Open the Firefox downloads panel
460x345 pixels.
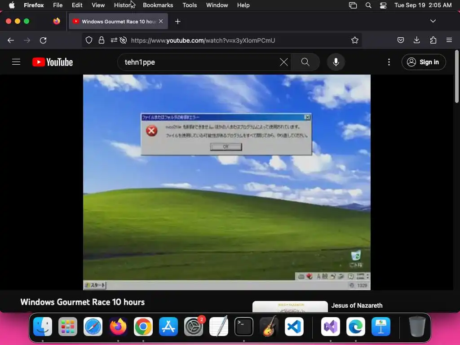click(416, 40)
